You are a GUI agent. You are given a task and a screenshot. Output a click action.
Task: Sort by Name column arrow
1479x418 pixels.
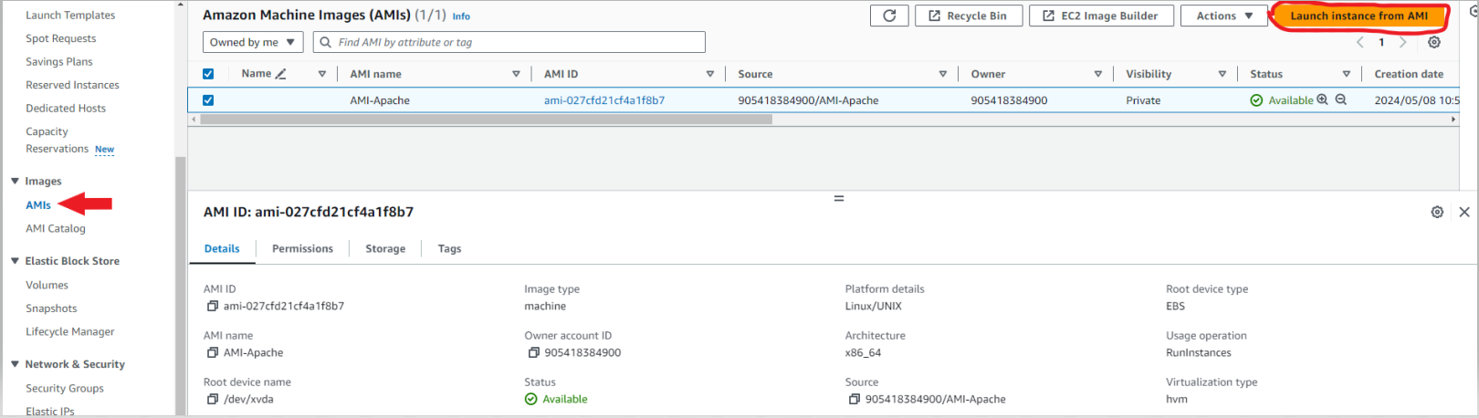point(322,74)
